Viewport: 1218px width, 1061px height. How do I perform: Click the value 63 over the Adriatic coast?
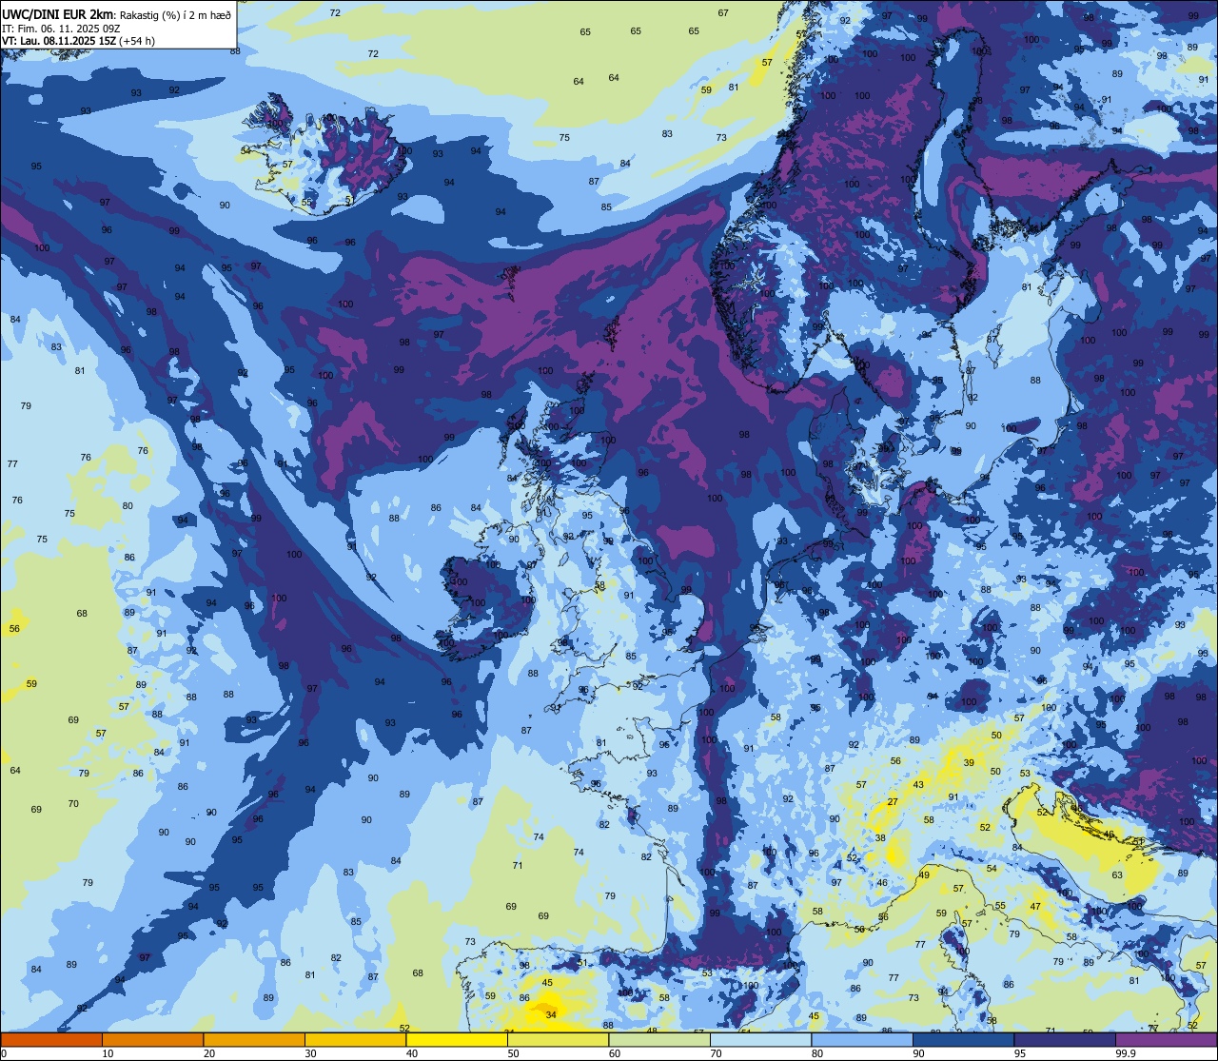(x=1117, y=875)
